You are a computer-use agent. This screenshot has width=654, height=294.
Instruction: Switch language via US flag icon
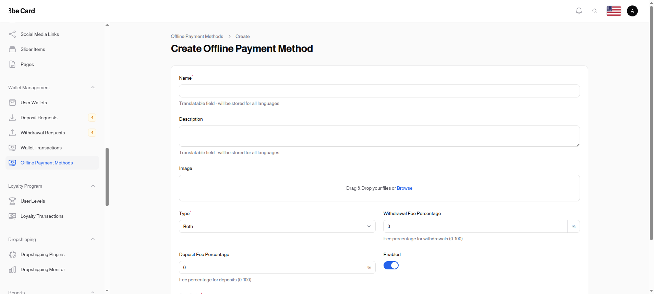[614, 11]
